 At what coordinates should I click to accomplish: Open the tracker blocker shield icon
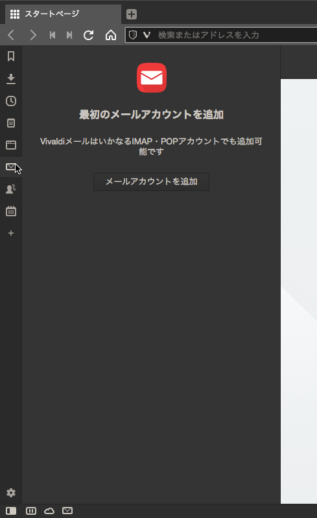133,35
